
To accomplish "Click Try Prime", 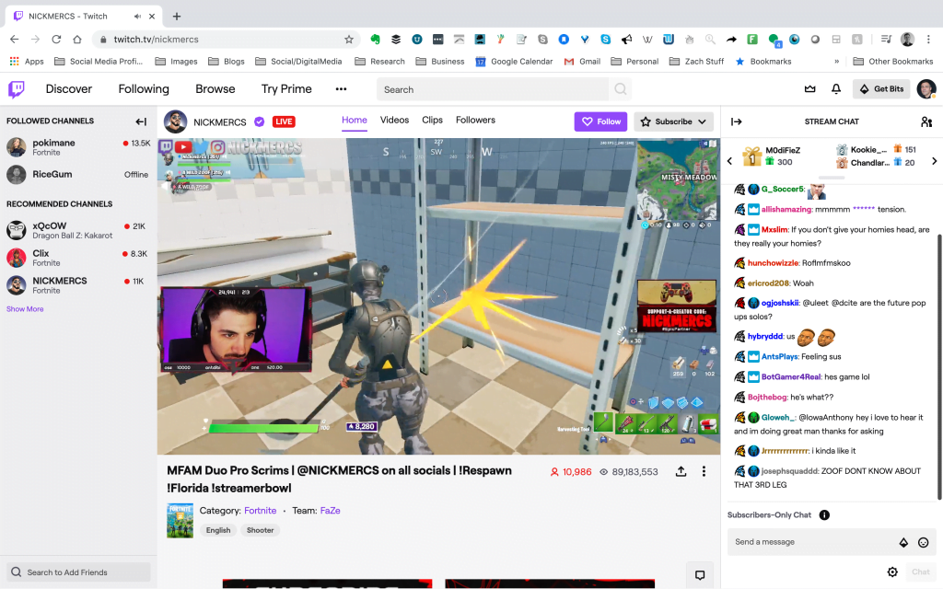I will [x=286, y=89].
